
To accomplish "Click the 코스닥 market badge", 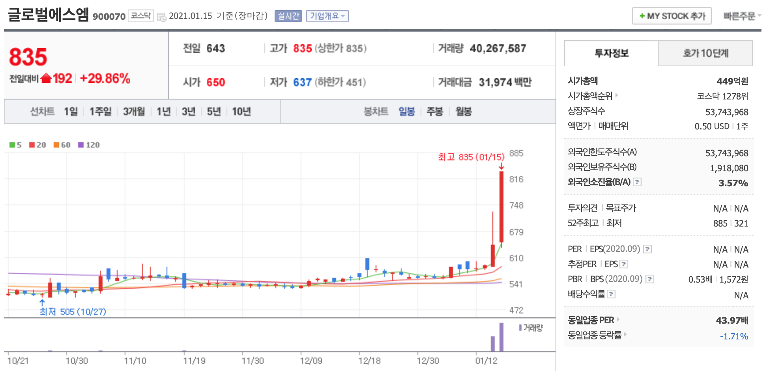I will point(140,16).
